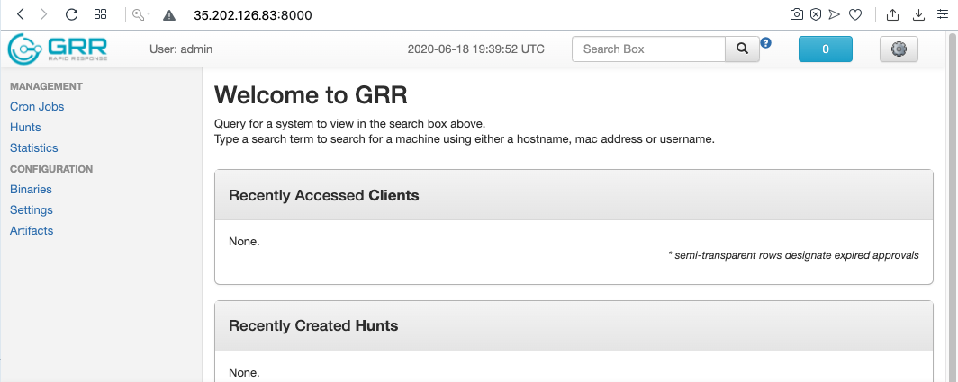
Task: Click the CONFIGURATION section label
Action: 51,169
